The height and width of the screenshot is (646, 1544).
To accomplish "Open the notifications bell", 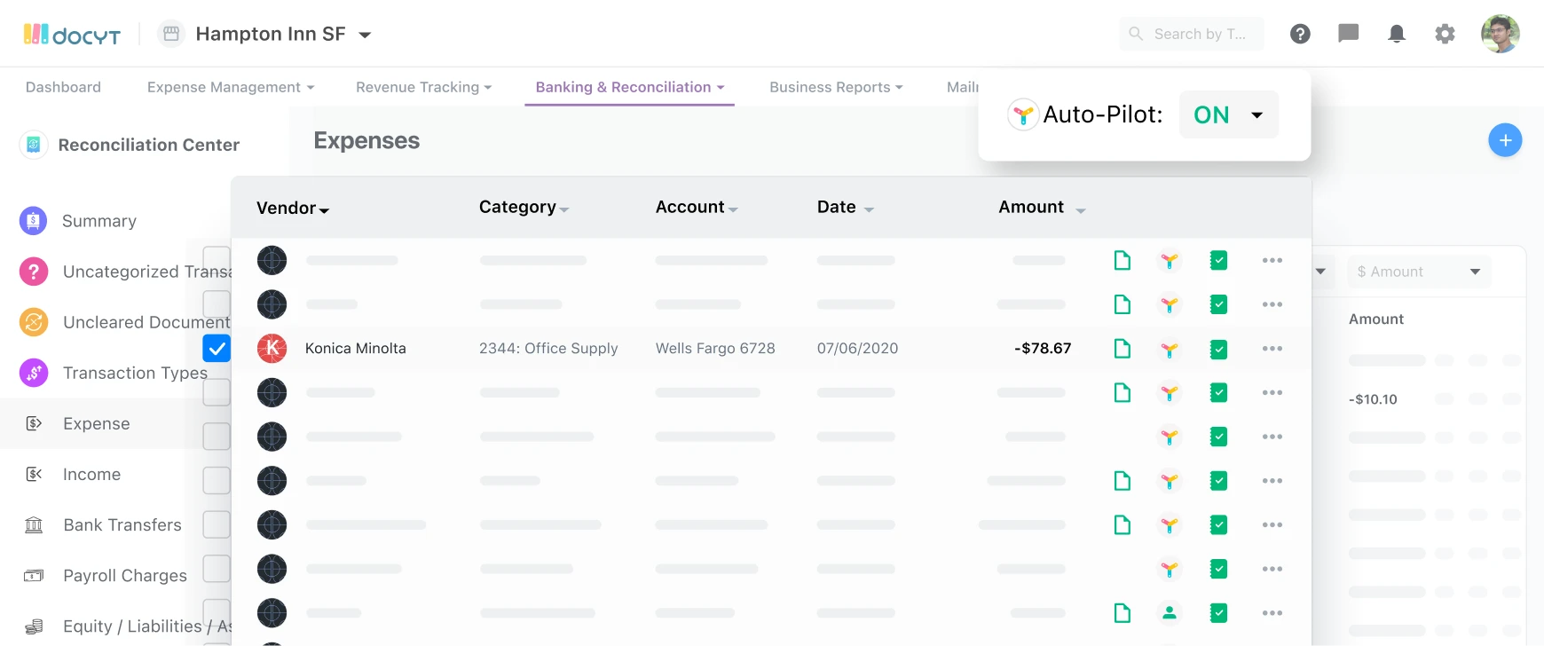I will [1397, 34].
